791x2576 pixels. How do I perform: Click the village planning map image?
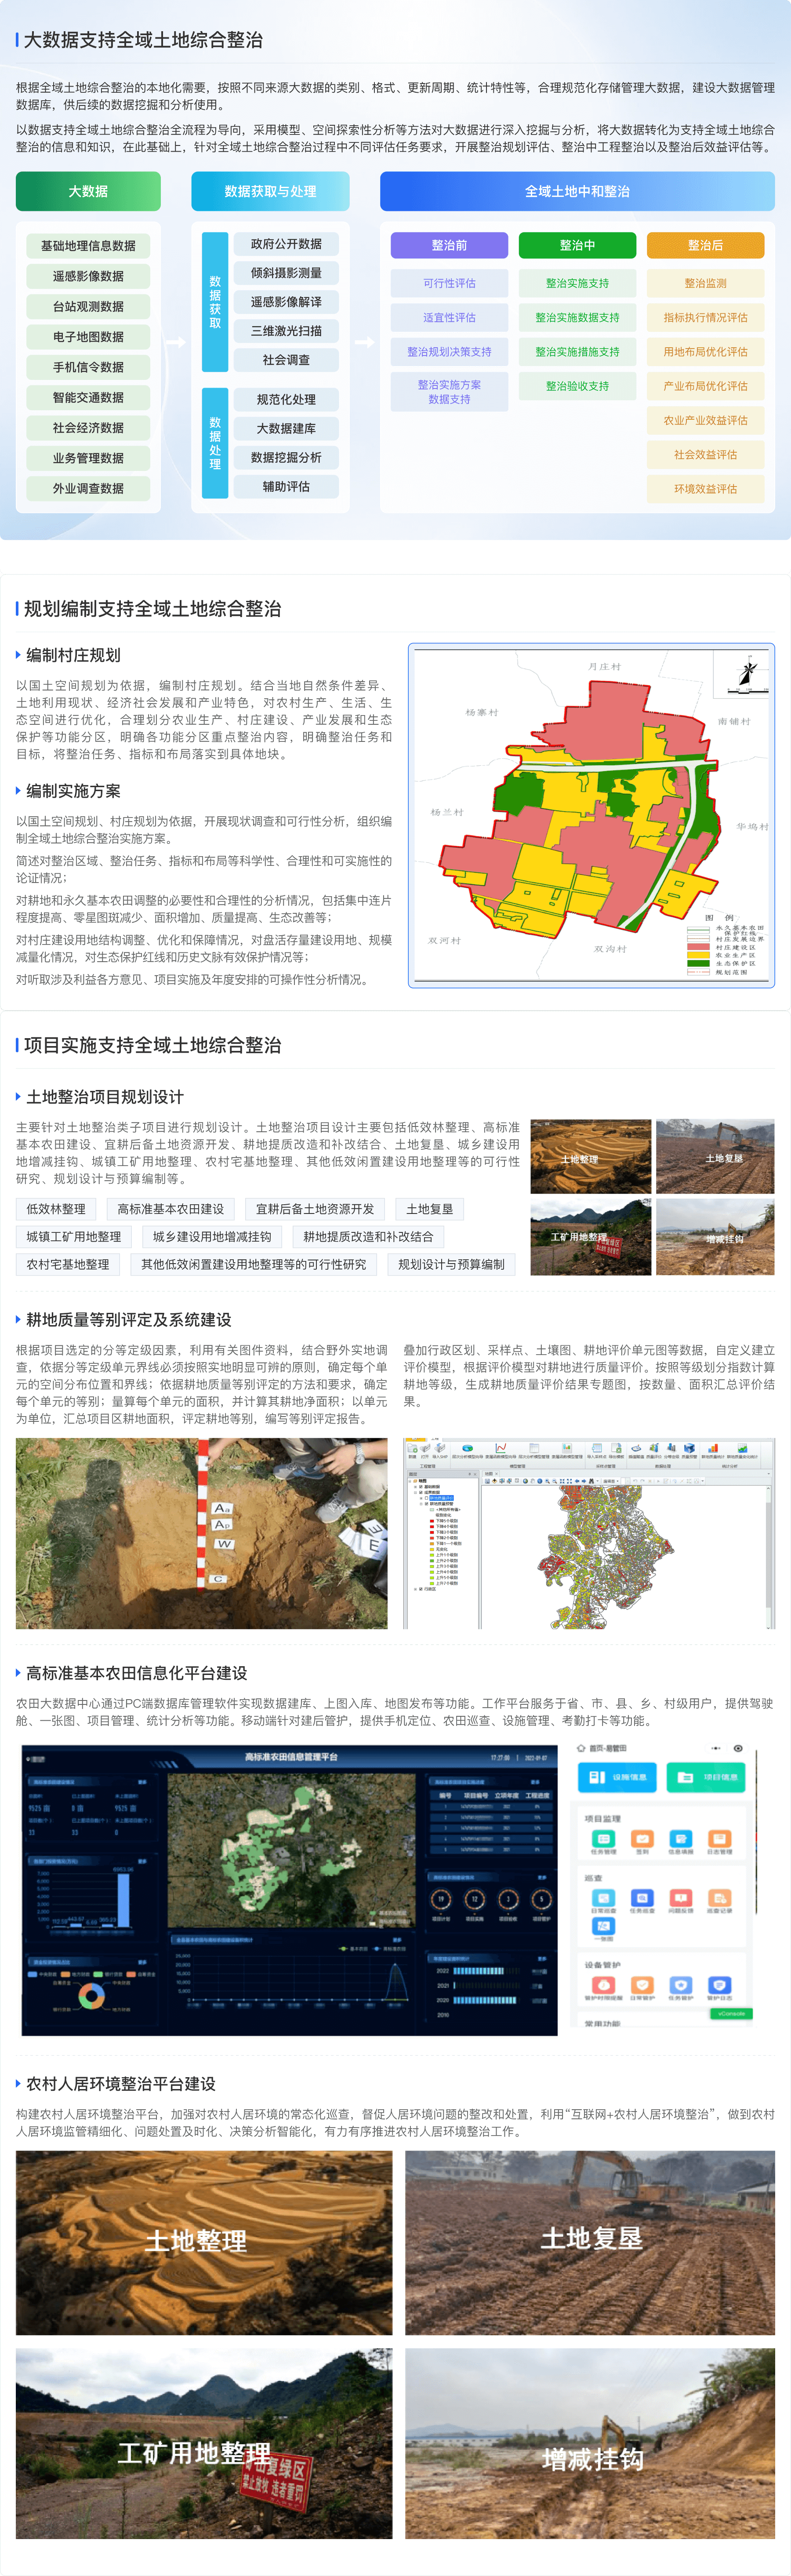coord(591,815)
